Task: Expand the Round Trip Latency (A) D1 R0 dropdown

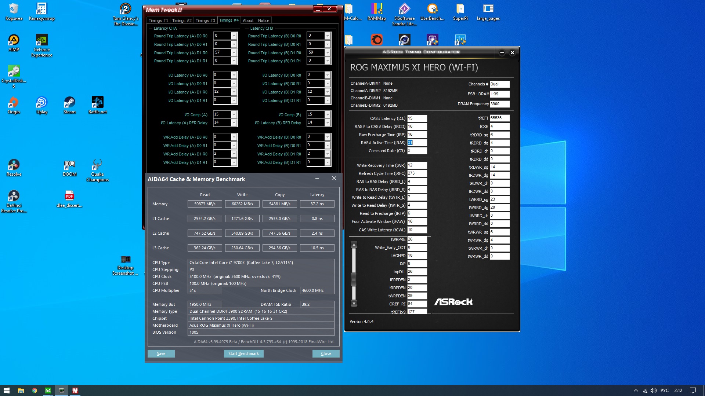Action: point(234,53)
